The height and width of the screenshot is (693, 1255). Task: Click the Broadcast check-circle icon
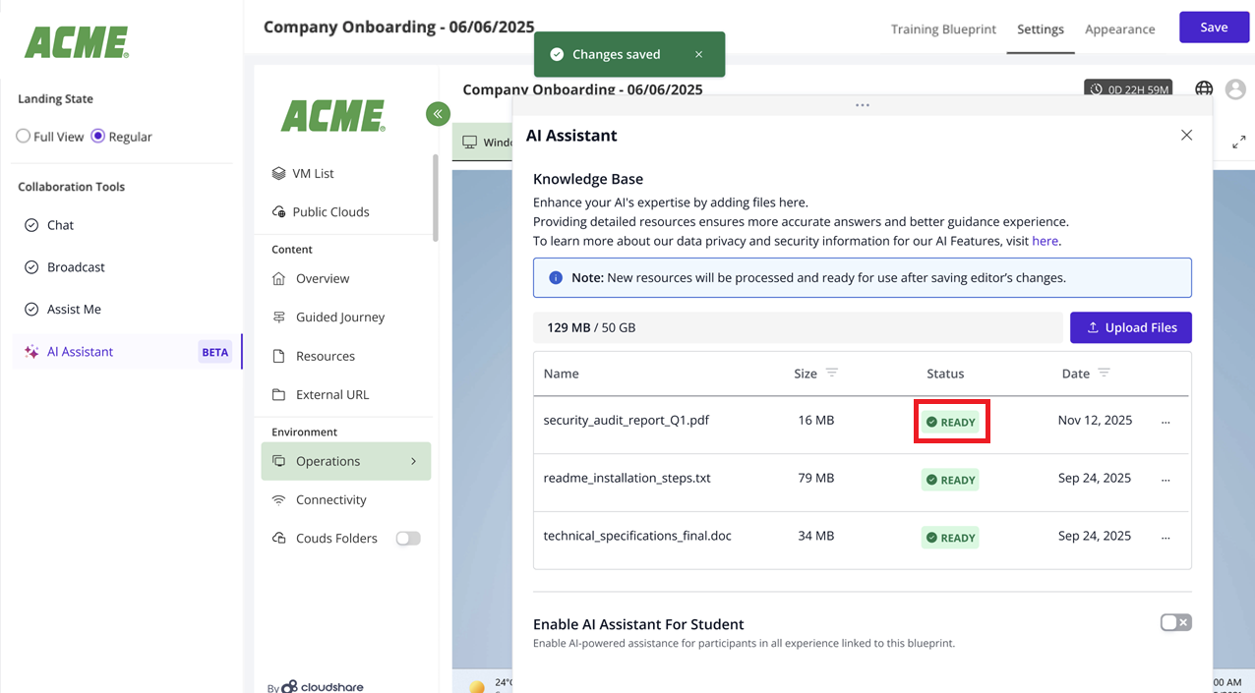pos(31,267)
